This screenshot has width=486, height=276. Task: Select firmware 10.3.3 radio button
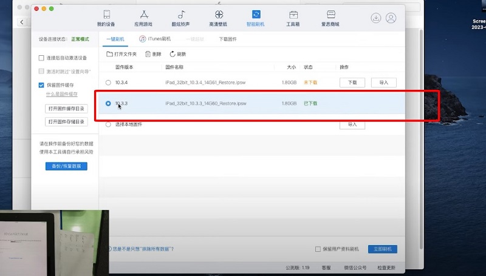[108, 103]
